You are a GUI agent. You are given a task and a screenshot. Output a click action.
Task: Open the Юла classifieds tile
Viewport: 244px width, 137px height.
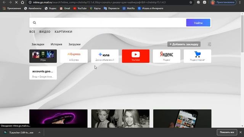click(x=105, y=56)
